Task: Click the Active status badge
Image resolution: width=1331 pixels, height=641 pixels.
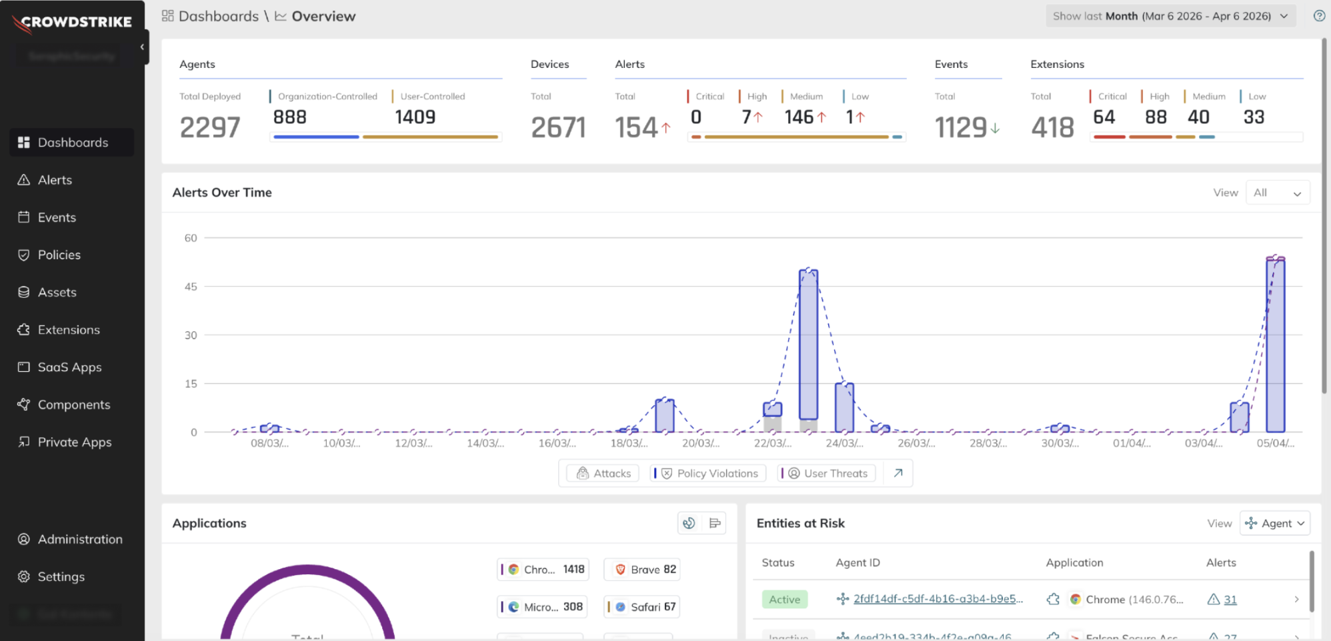Action: 784,599
